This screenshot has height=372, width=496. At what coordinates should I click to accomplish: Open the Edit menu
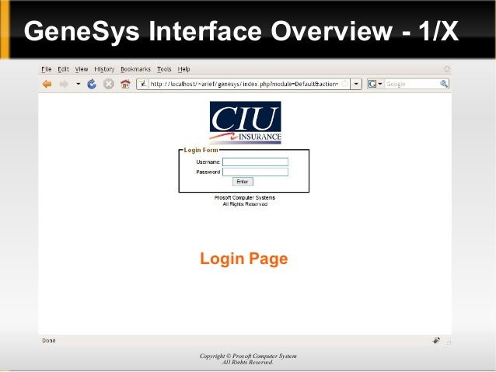coord(63,69)
